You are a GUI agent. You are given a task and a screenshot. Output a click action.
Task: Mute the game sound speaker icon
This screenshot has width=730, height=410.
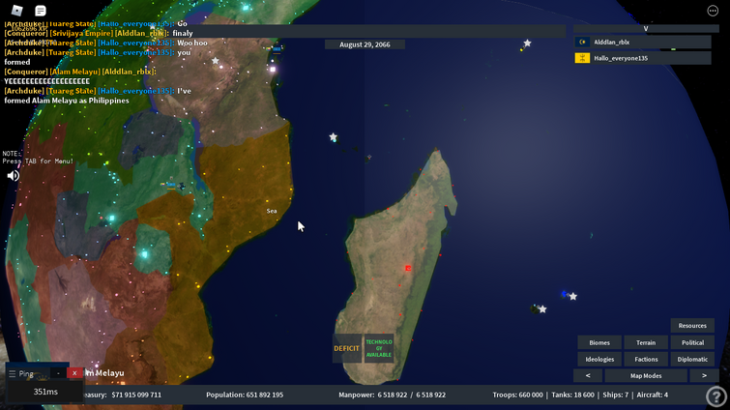click(x=13, y=175)
